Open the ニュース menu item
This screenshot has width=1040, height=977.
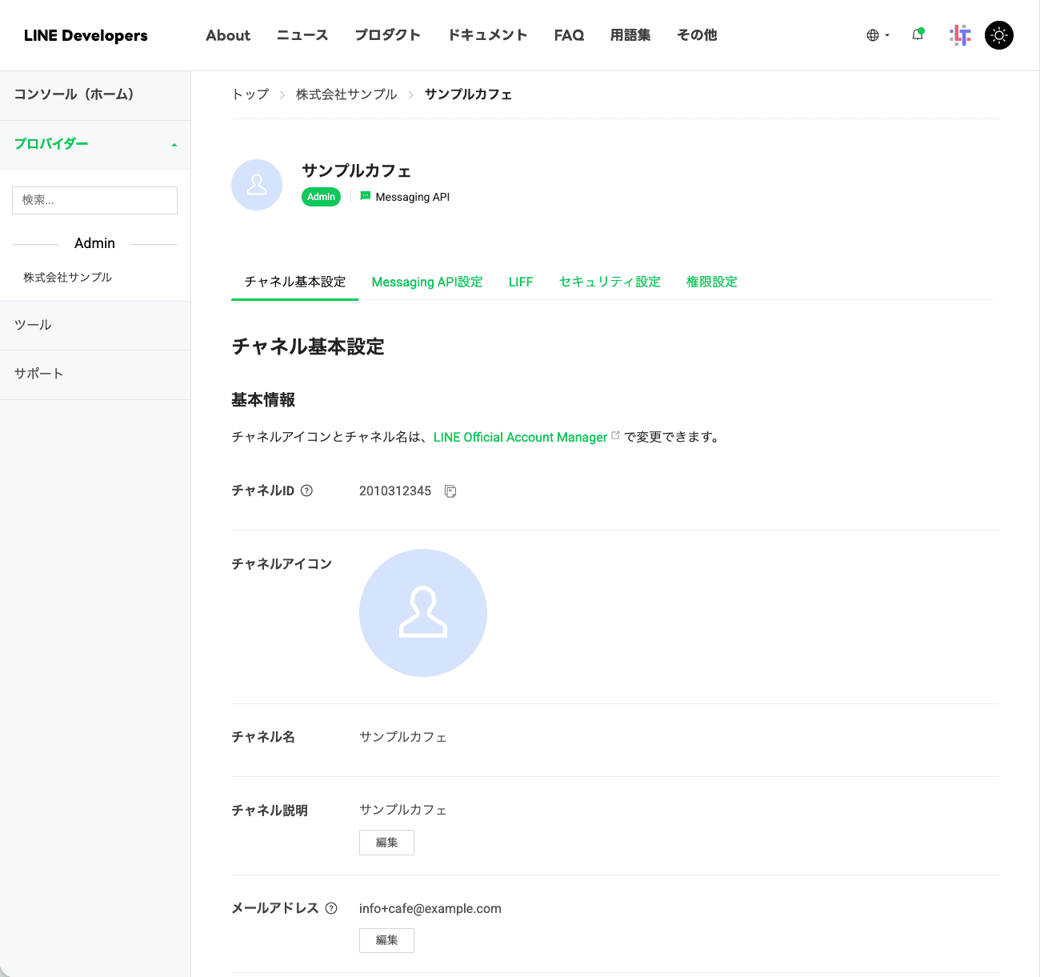(x=302, y=35)
